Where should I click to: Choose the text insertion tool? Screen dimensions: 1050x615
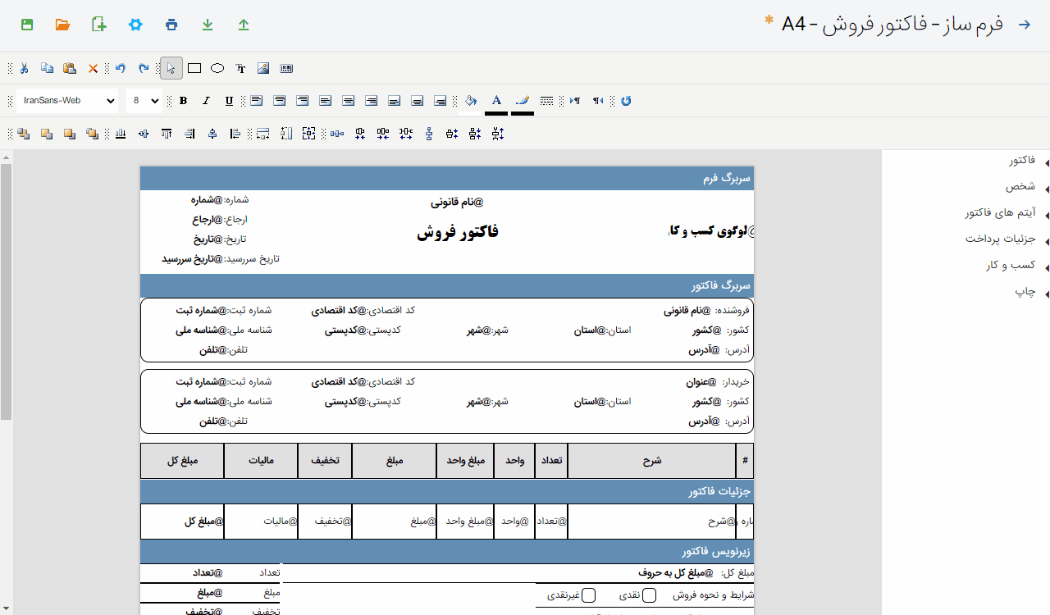(x=240, y=69)
